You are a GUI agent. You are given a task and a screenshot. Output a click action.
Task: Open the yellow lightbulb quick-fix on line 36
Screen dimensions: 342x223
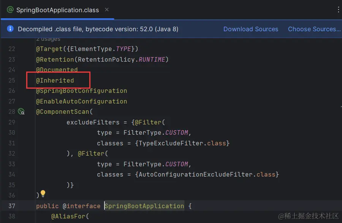point(43,194)
